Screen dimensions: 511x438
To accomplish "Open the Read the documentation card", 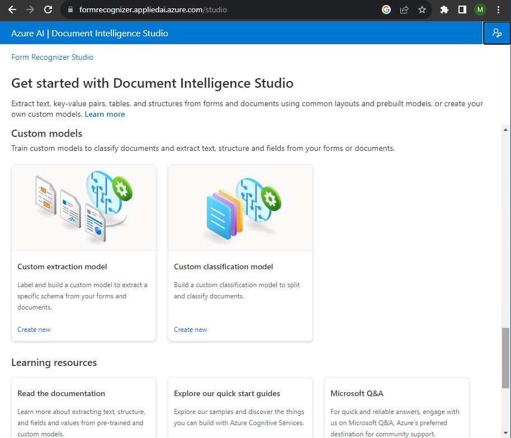I will coord(61,393).
